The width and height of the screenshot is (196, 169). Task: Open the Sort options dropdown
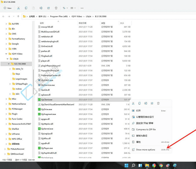tap(65, 8)
